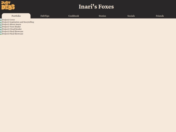
Task: Navigate to the Friends tab
Action: 160,16
